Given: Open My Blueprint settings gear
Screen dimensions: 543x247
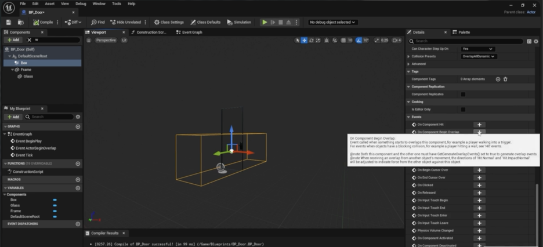Looking at the screenshot, I should pos(78,117).
